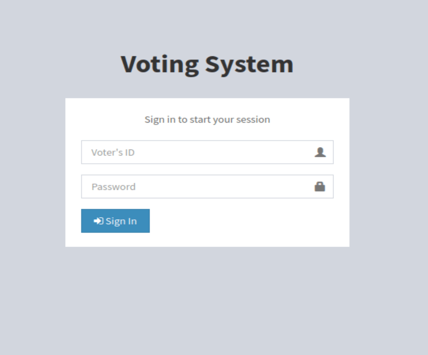
Task: Click the "Sign in to start your session" prompt
Action: (x=207, y=119)
